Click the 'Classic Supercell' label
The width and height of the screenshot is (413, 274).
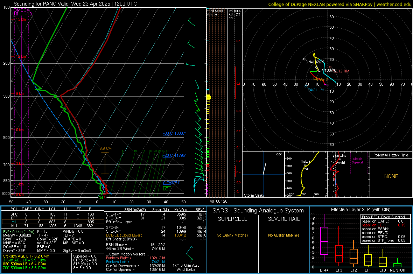point(357,161)
